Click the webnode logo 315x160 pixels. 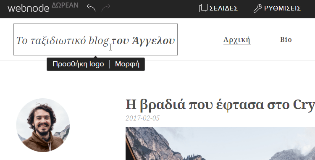pos(28,8)
